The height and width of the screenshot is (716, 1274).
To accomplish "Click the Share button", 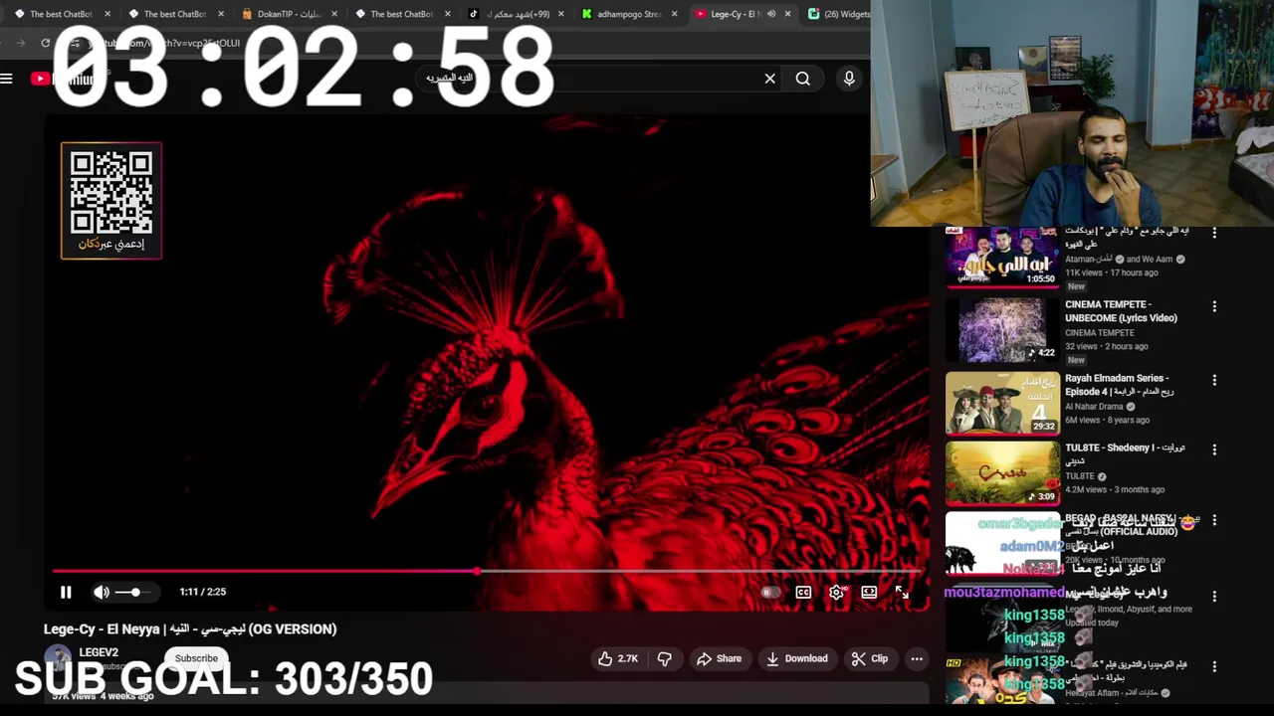I will coord(719,658).
